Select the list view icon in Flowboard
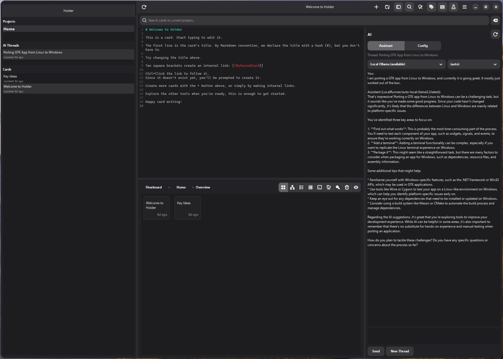This screenshot has height=359, width=503. (301, 187)
